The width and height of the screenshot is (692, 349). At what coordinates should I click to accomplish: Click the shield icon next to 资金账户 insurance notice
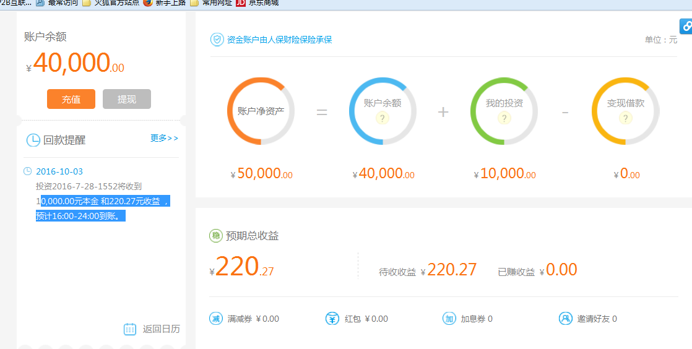click(217, 40)
